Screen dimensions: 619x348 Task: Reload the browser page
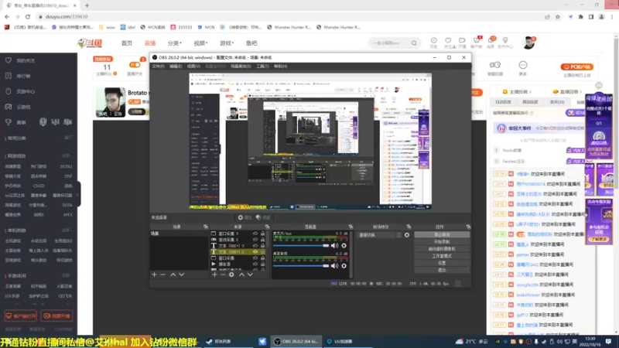pos(28,16)
